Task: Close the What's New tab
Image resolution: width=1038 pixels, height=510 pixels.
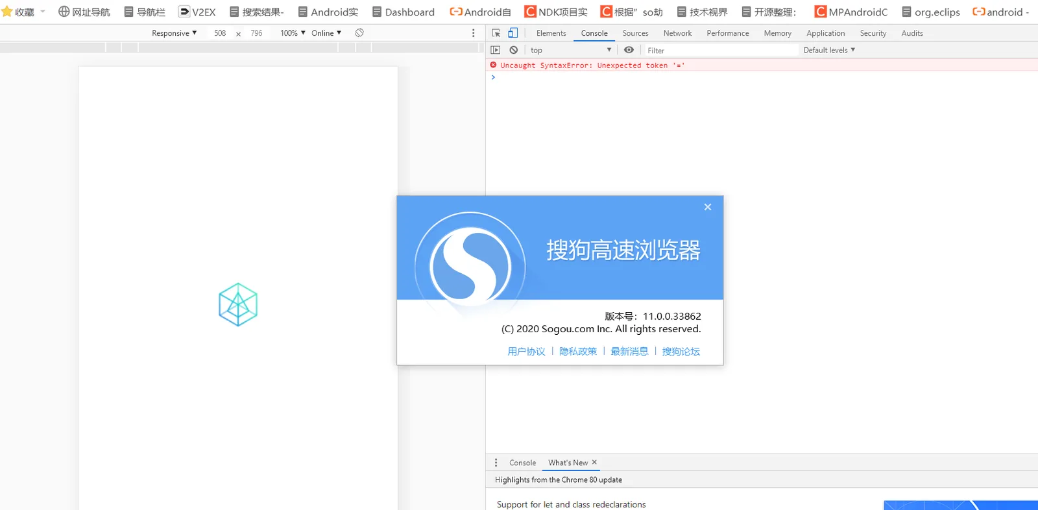Action: coord(594,462)
